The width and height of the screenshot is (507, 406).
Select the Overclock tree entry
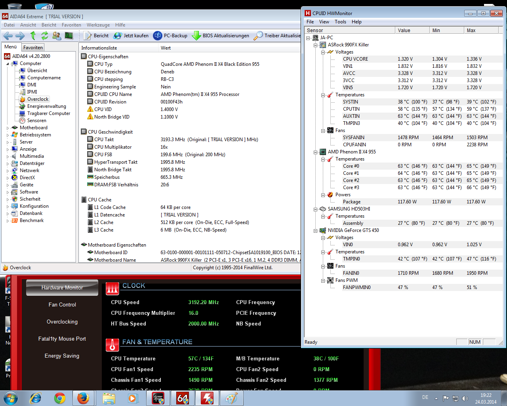tap(38, 99)
